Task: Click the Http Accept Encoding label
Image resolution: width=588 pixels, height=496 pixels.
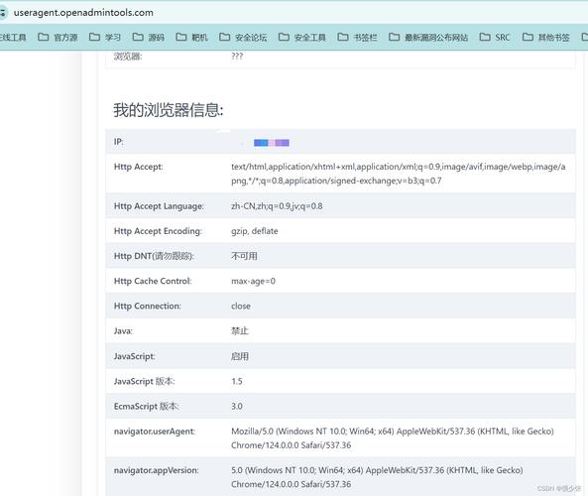Action: (158, 231)
